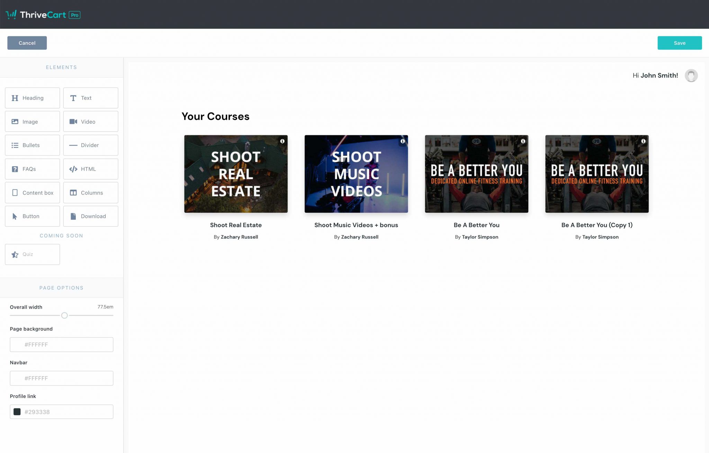The width and height of the screenshot is (709, 453).
Task: Add an Image element
Action: tap(32, 121)
